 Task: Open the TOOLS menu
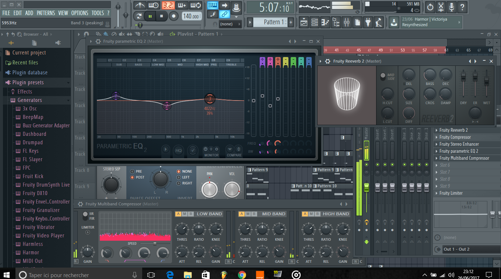[x=98, y=13]
